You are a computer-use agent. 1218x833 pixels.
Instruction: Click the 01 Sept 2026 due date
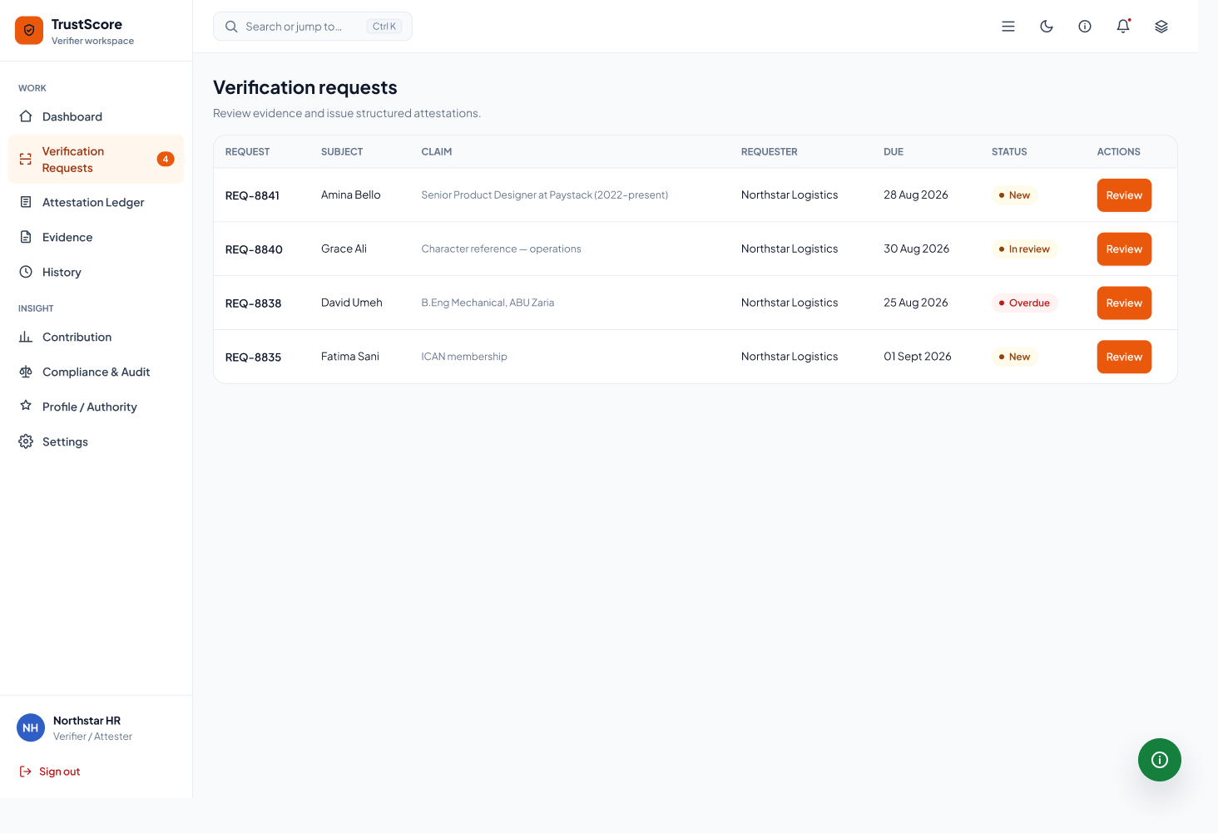click(918, 357)
